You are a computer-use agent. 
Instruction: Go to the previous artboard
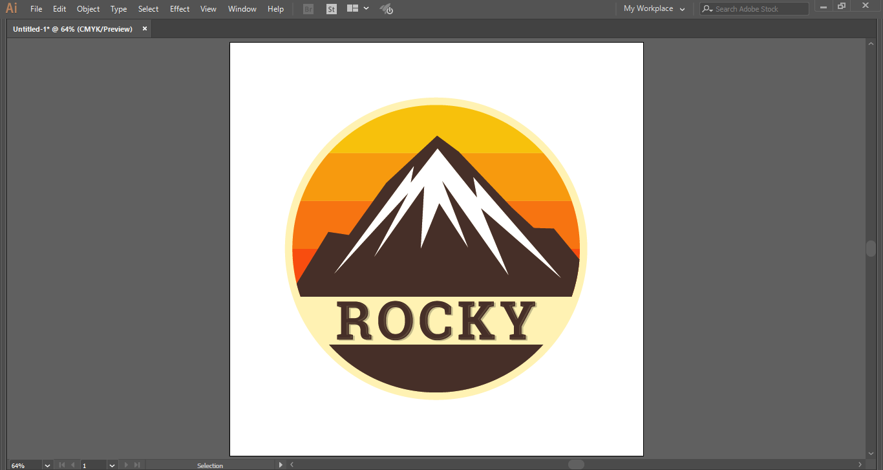[x=72, y=465]
